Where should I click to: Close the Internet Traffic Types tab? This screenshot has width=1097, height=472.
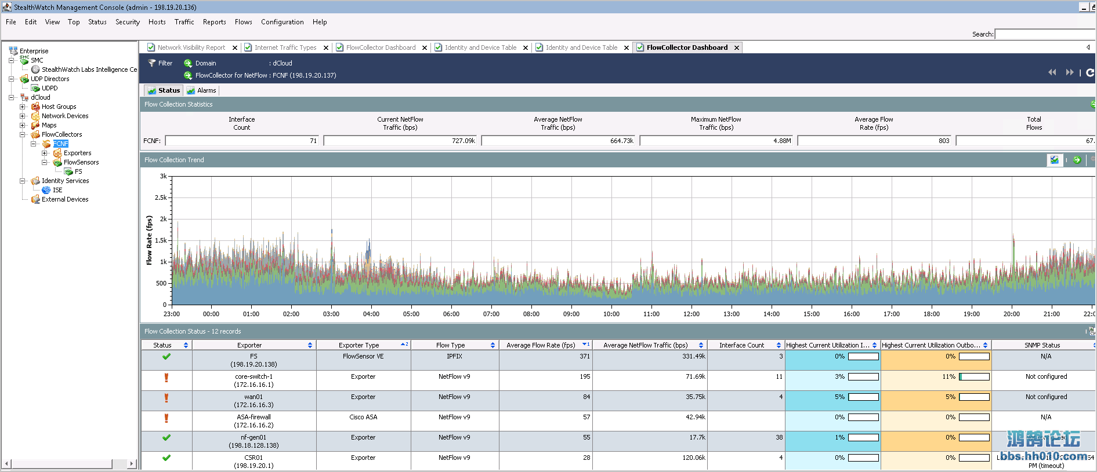(326, 48)
